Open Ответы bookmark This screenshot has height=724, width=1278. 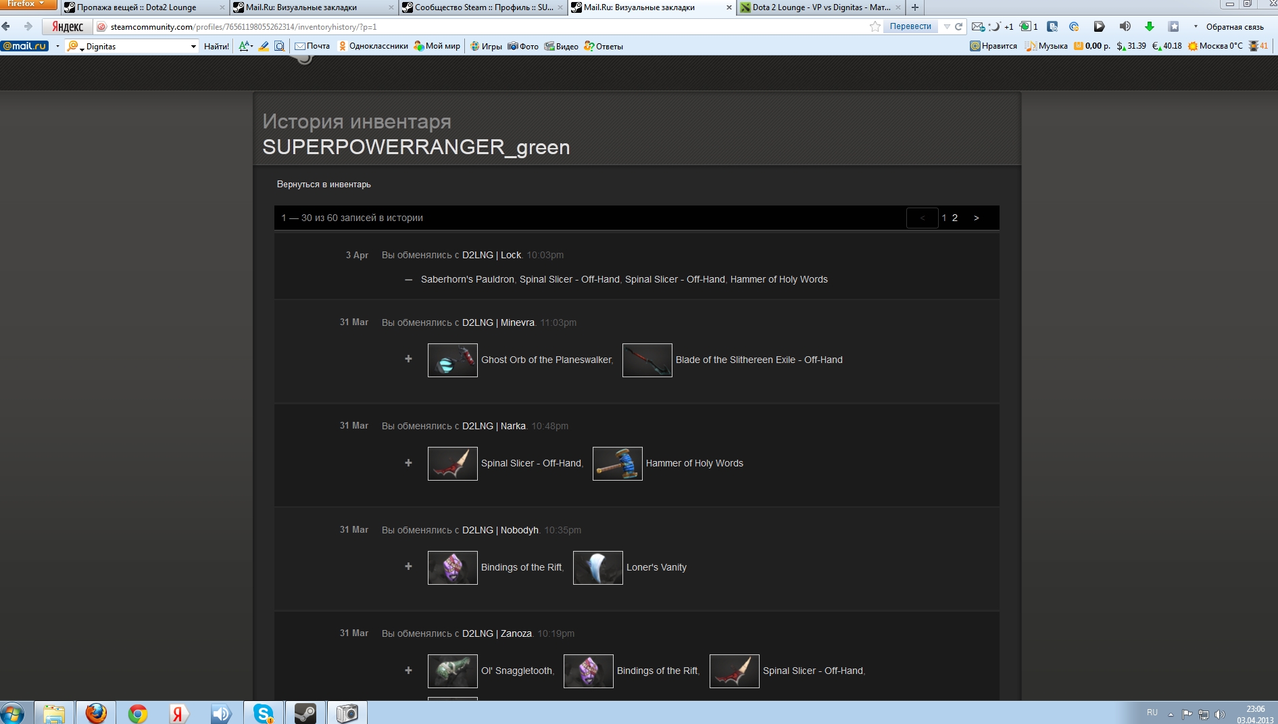(604, 46)
